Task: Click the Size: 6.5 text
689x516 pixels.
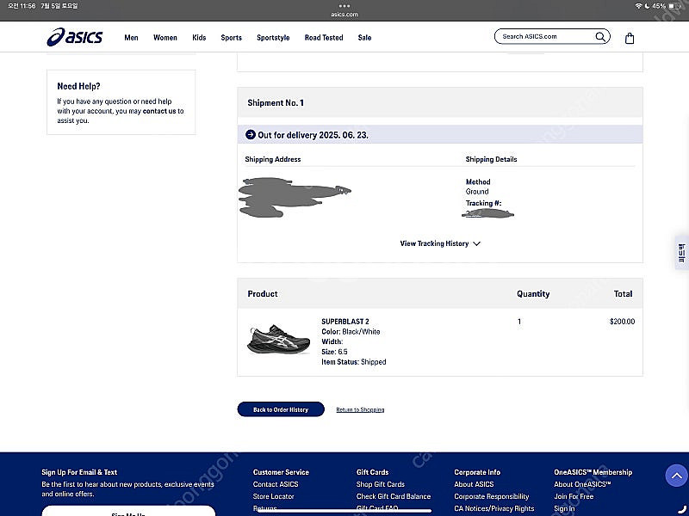Action: (x=334, y=352)
